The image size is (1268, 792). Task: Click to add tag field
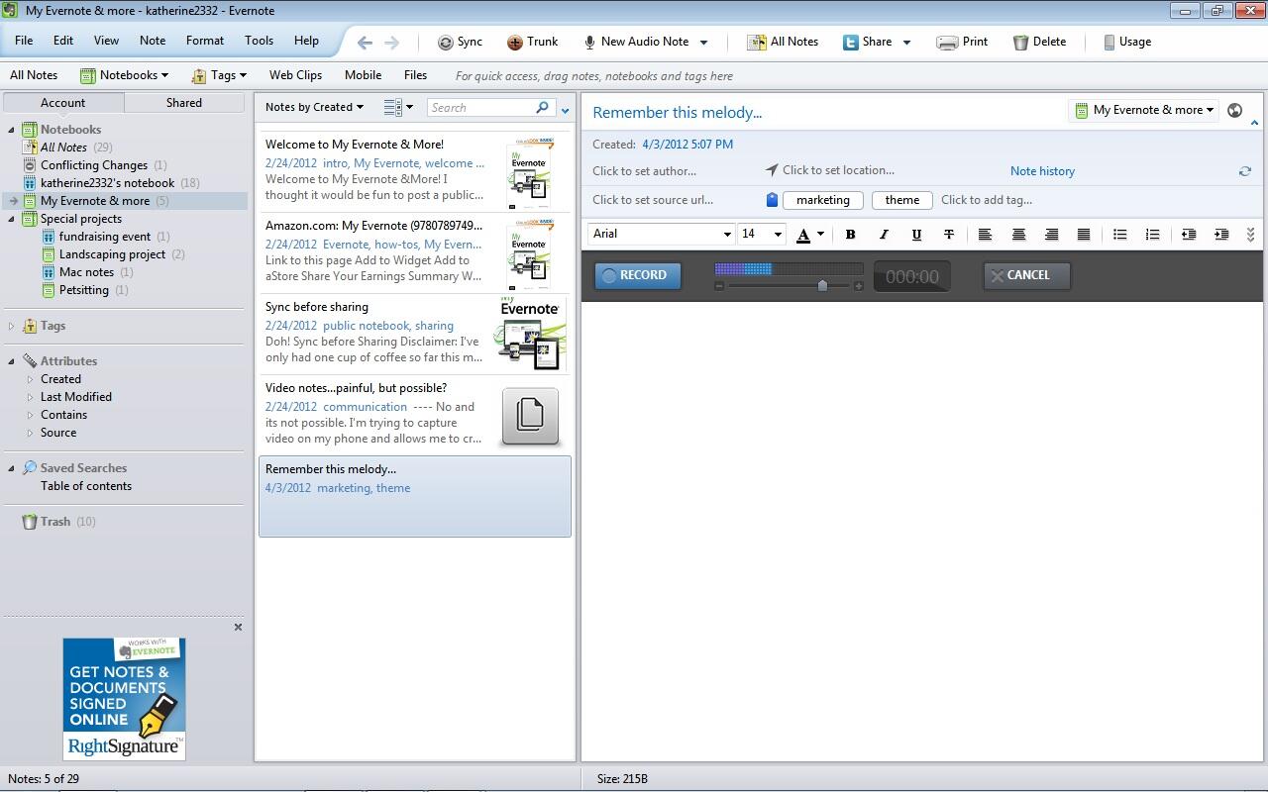(x=987, y=200)
